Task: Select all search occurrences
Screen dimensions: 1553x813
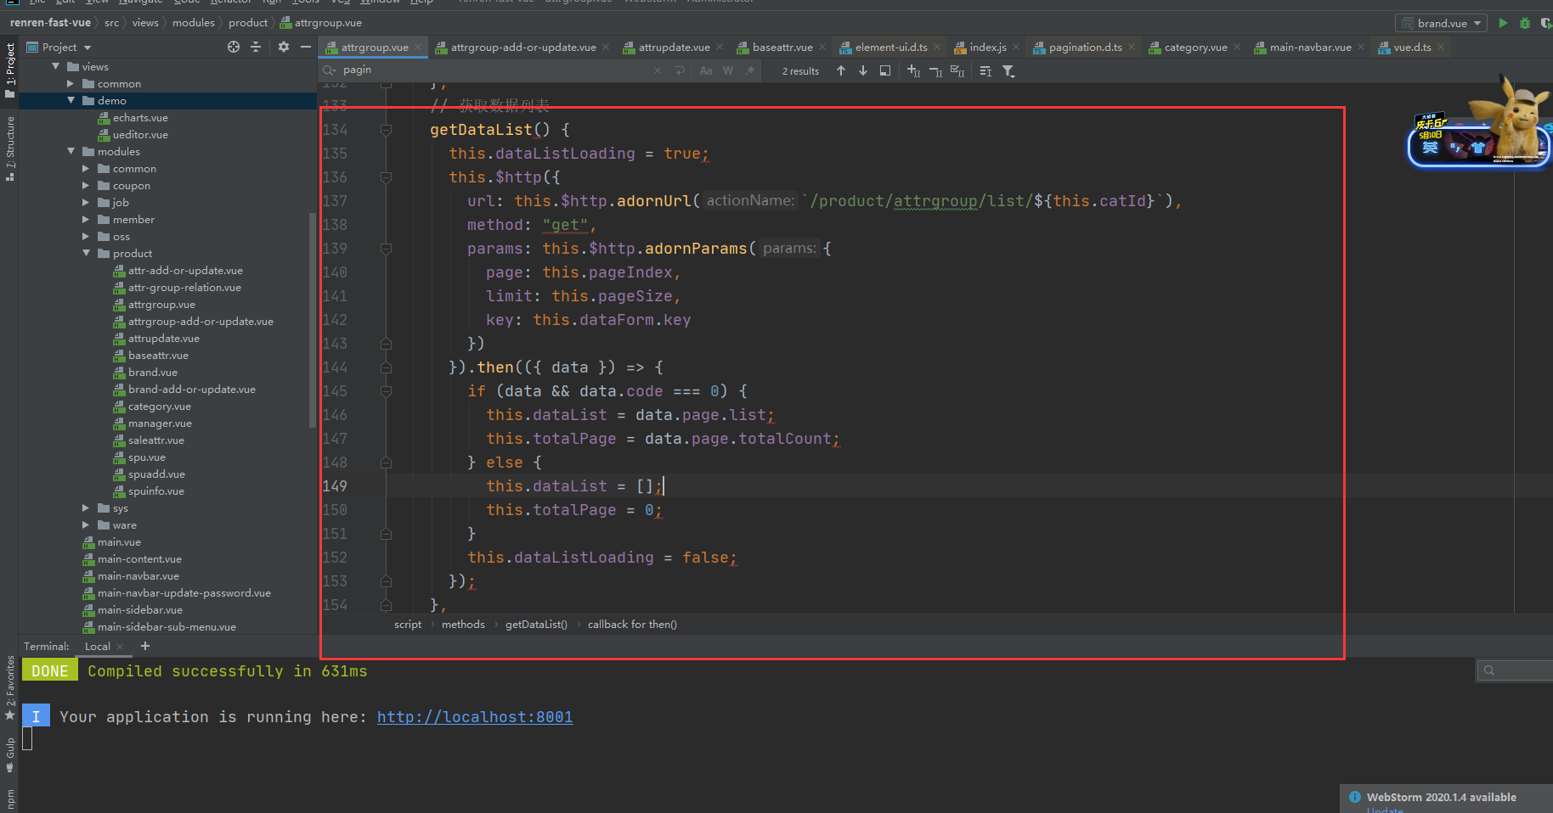Action: [x=957, y=70]
